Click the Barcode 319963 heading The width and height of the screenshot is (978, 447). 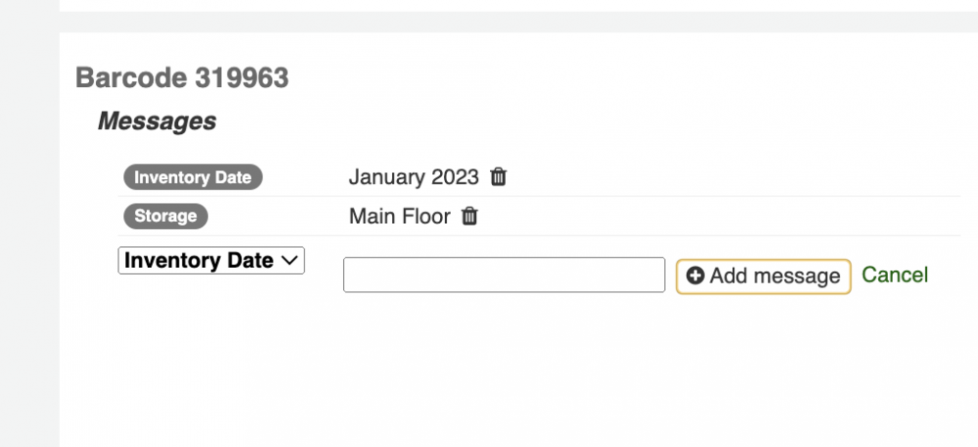(182, 78)
